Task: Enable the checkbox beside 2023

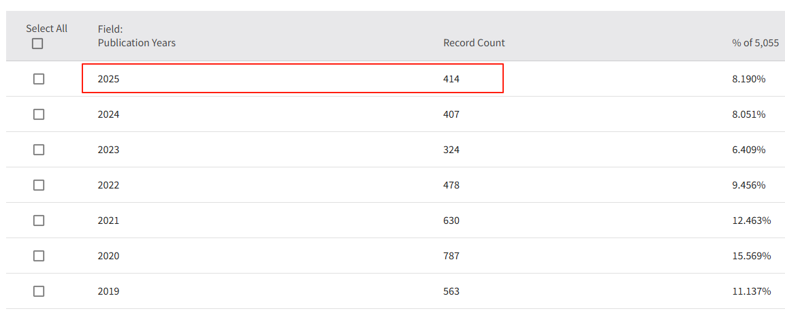Action: click(39, 150)
